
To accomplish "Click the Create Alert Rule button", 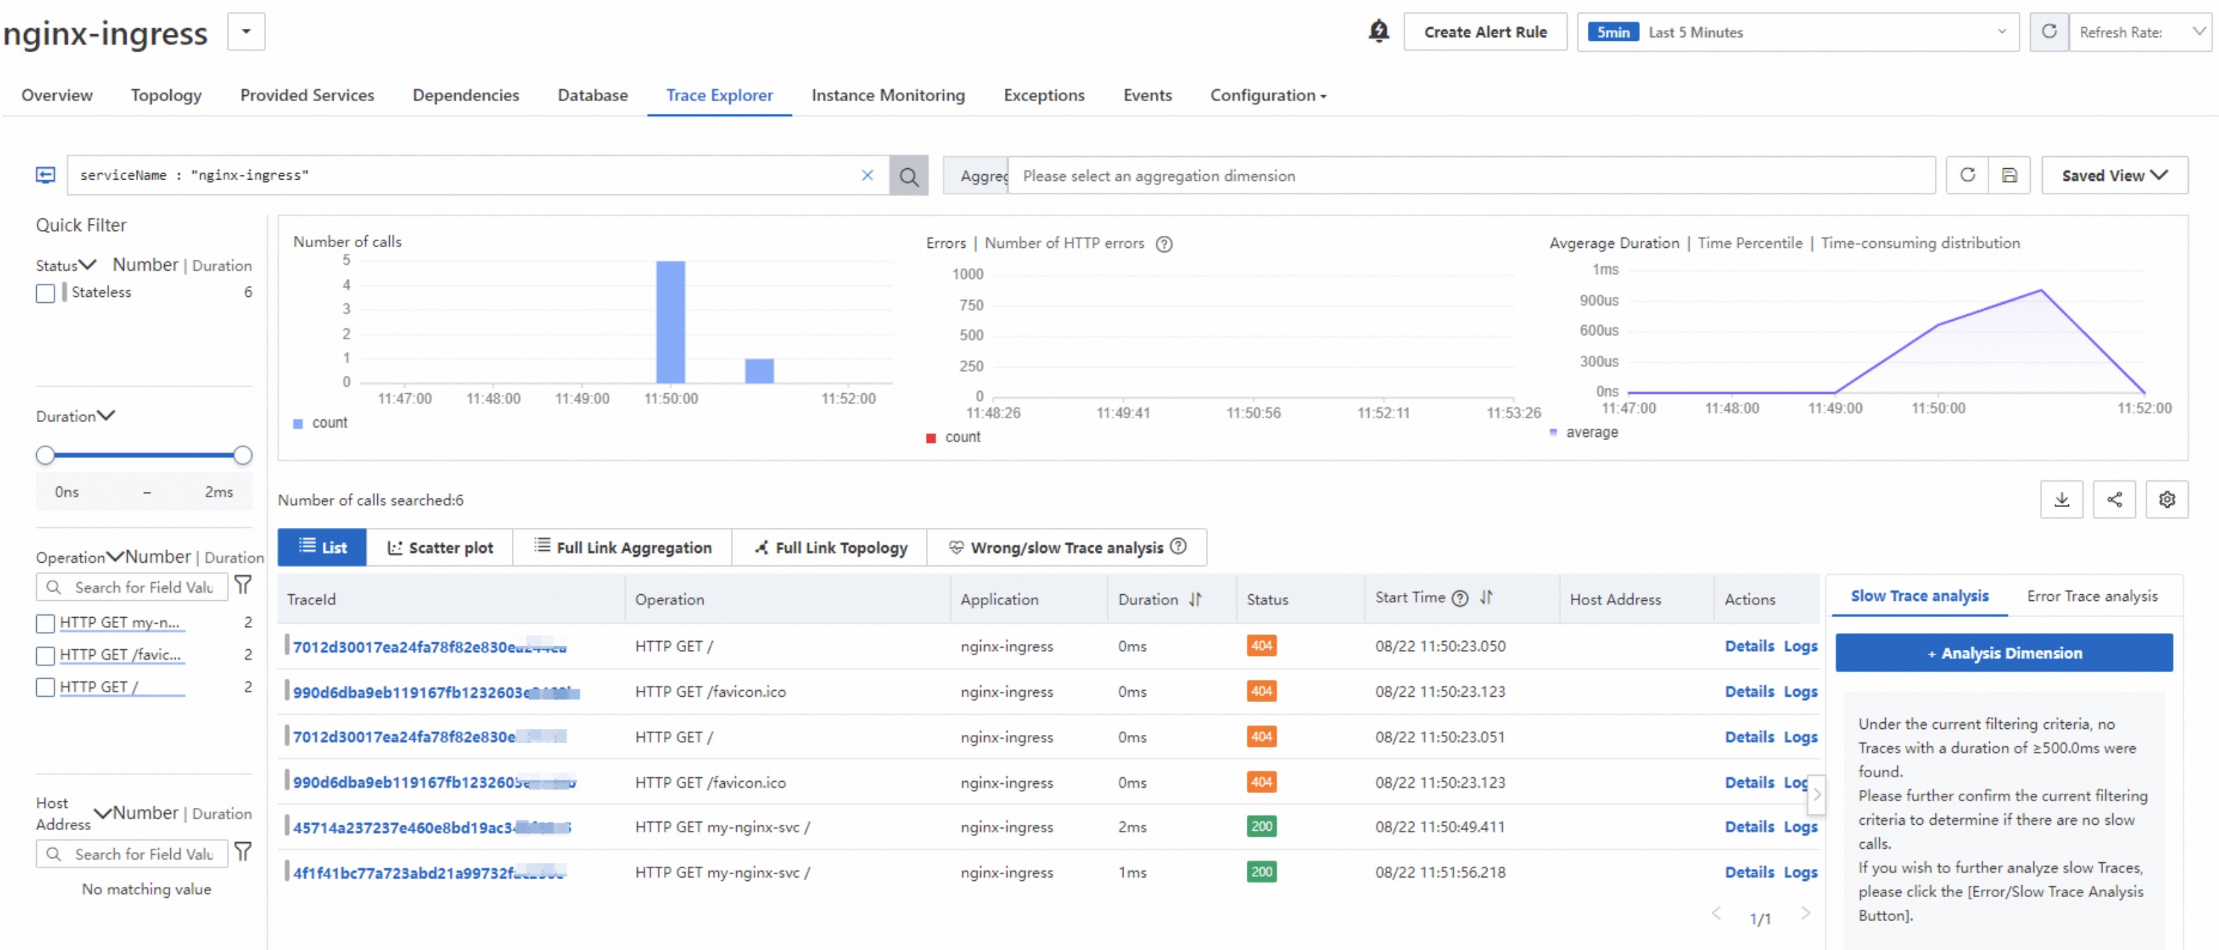I will 1484,32.
